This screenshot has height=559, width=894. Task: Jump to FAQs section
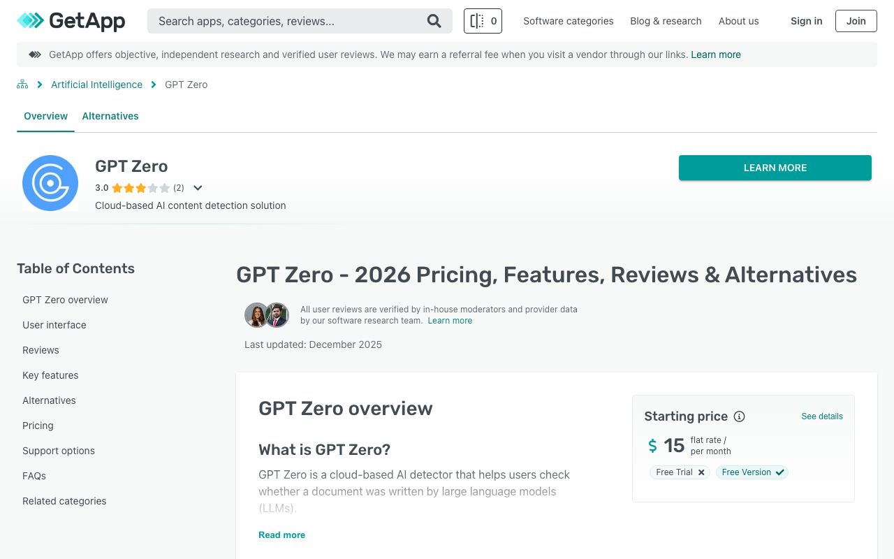34,476
